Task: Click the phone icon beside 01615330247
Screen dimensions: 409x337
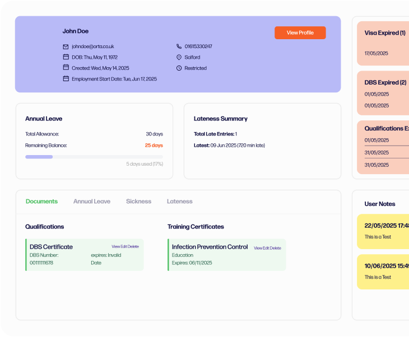Action: (x=179, y=46)
